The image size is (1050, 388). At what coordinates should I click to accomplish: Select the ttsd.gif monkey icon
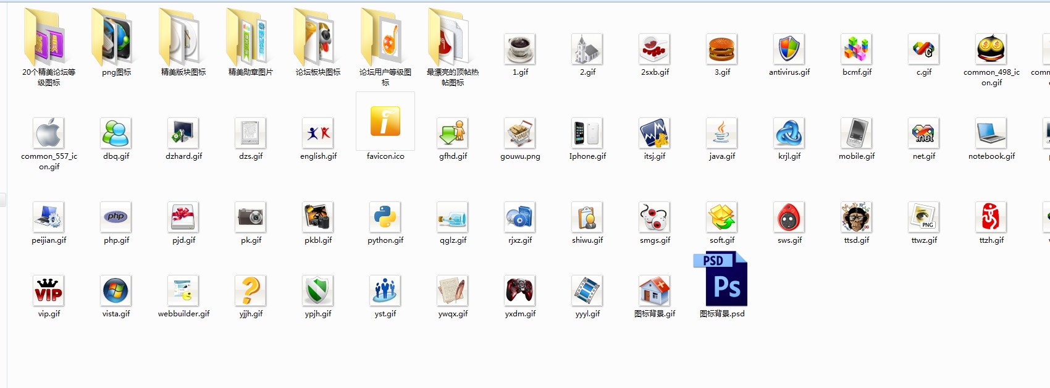click(x=857, y=217)
